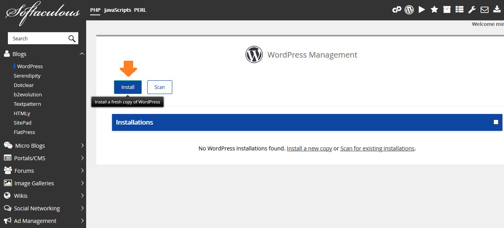Expand the Image Galleries category chevron

pyautogui.click(x=82, y=183)
